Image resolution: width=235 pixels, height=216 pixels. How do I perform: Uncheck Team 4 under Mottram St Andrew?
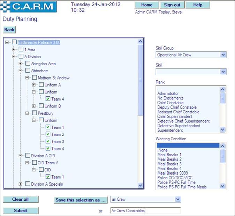coord(48,99)
